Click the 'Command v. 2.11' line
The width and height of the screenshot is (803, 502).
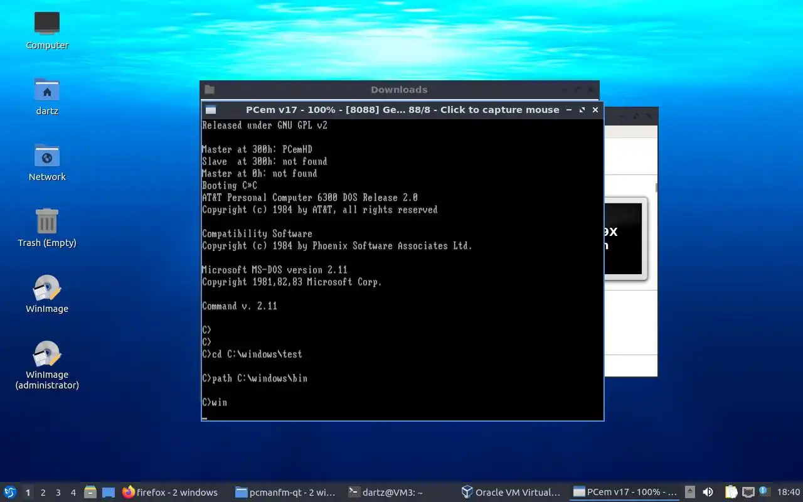coord(240,306)
